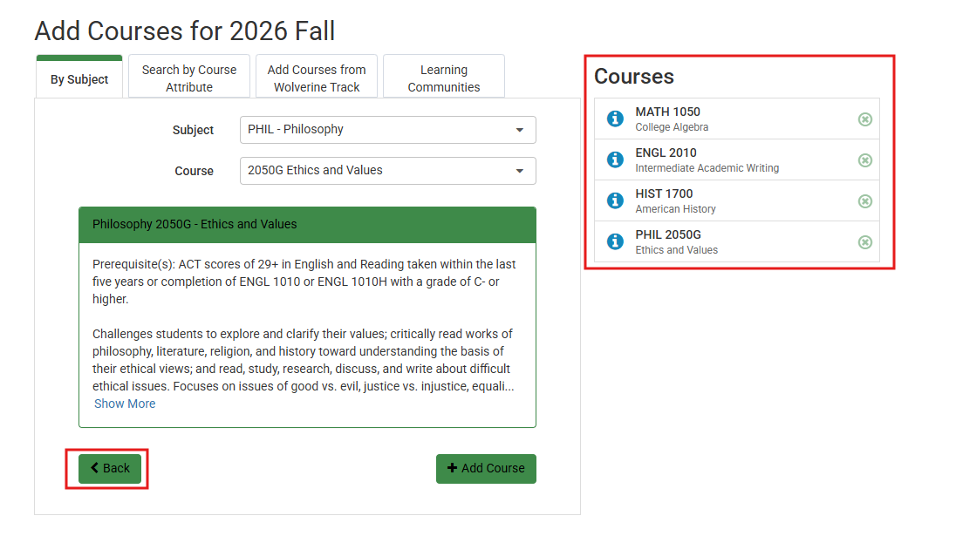Click the HIST 1700 course title
956x543 pixels.
[x=664, y=193]
